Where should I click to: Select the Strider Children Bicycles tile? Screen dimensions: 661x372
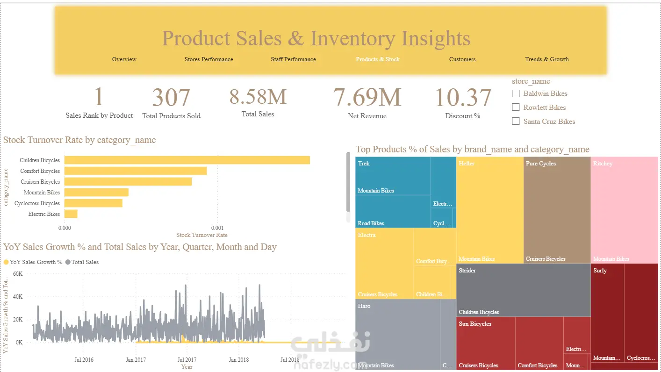[524, 290]
